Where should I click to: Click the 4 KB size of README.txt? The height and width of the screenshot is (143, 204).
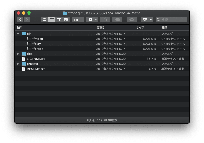(x=152, y=69)
